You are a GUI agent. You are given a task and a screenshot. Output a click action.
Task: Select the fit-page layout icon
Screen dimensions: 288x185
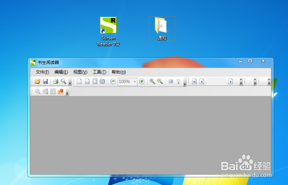(95, 81)
